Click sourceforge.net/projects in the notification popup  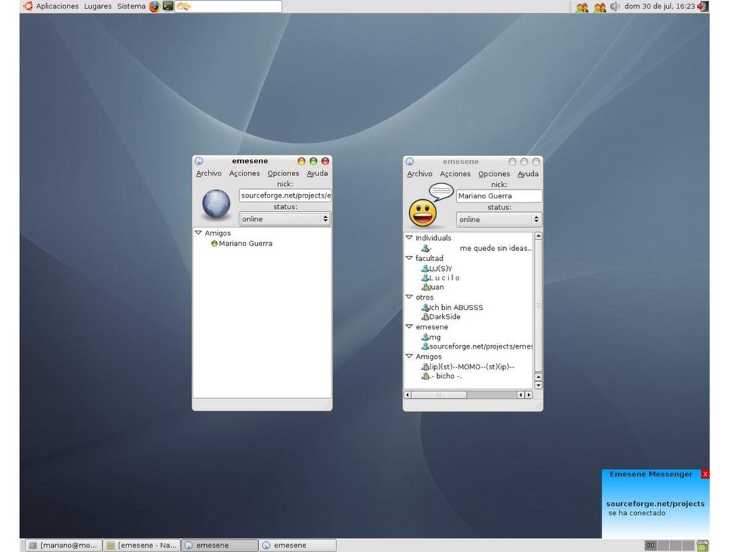[655, 504]
